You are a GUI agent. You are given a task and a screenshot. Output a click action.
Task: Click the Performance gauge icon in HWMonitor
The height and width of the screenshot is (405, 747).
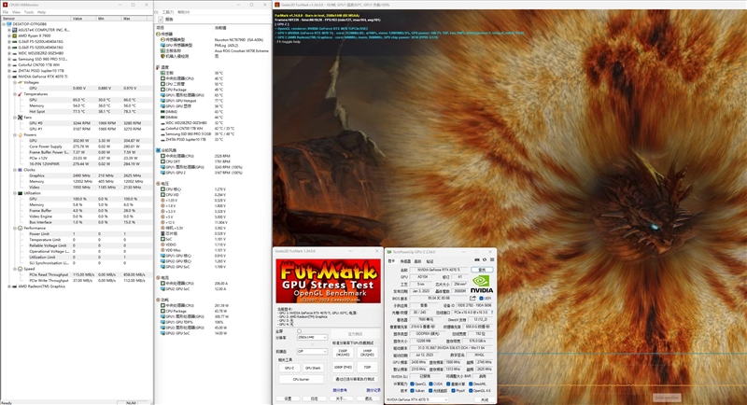20,228
